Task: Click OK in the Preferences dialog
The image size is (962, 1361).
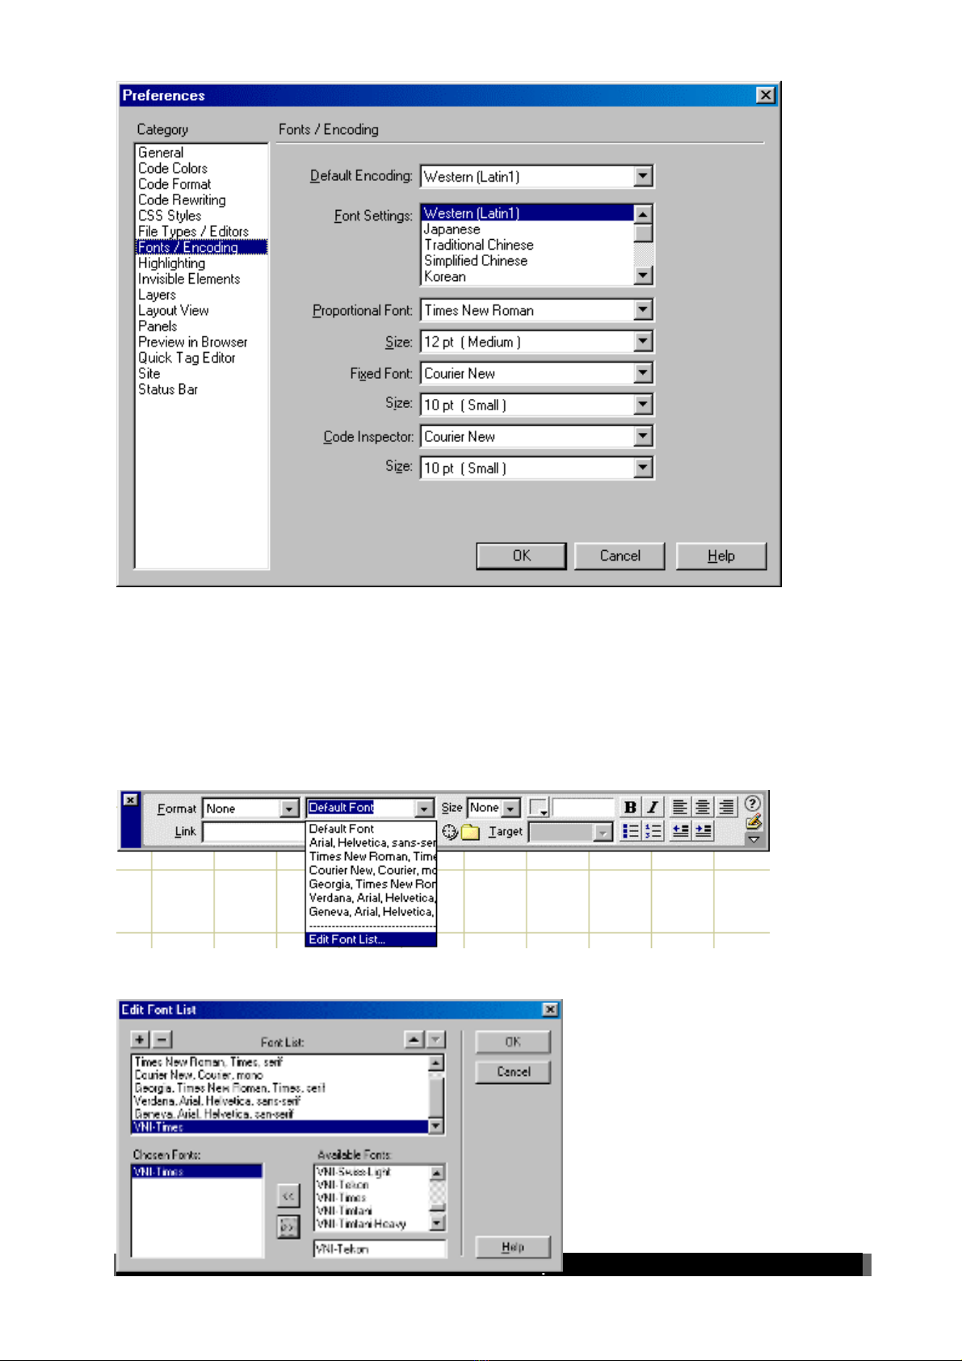Action: pos(521,556)
